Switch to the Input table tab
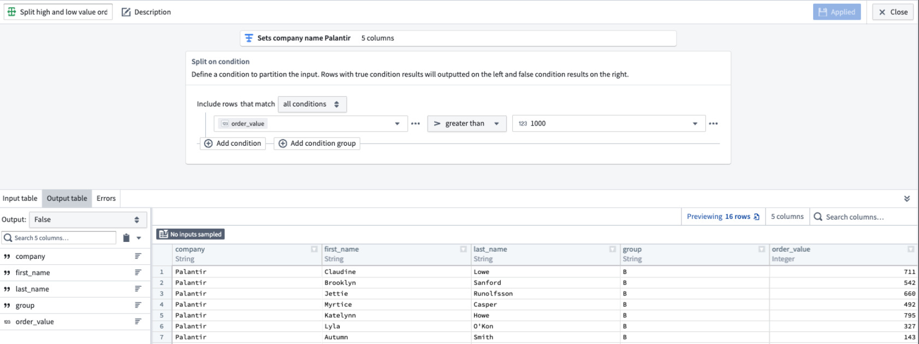The image size is (919, 344). (20, 198)
